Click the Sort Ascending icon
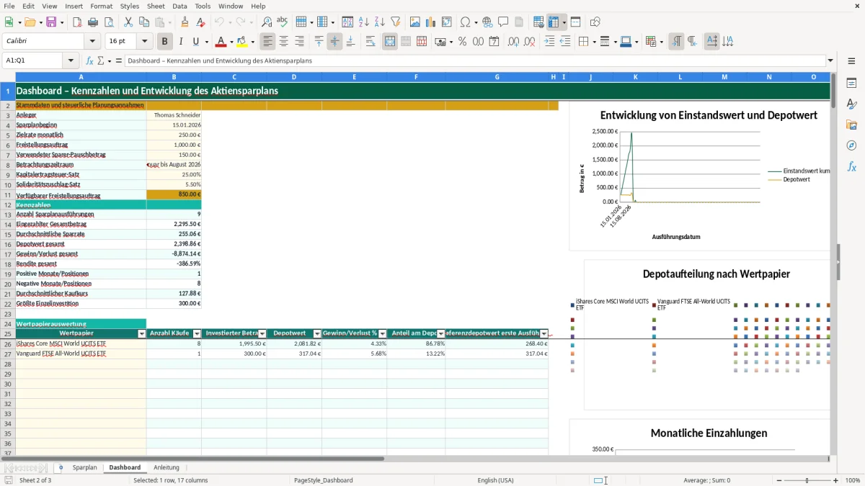 tap(364, 22)
